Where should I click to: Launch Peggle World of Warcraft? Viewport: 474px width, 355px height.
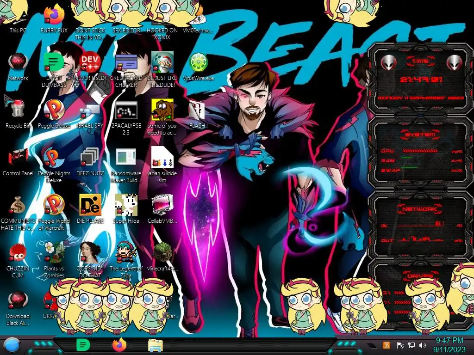(x=54, y=205)
